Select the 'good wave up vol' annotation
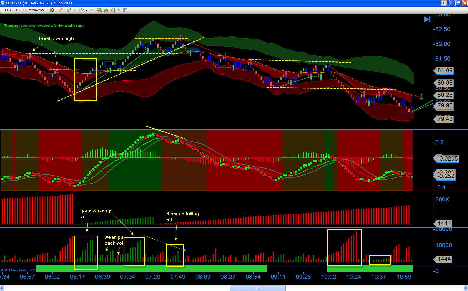Image resolution: width=468 pixels, height=291 pixels. (96, 214)
